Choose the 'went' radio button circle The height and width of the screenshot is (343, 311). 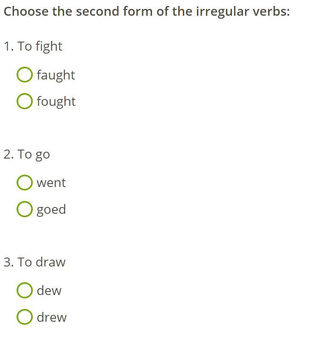point(25,182)
